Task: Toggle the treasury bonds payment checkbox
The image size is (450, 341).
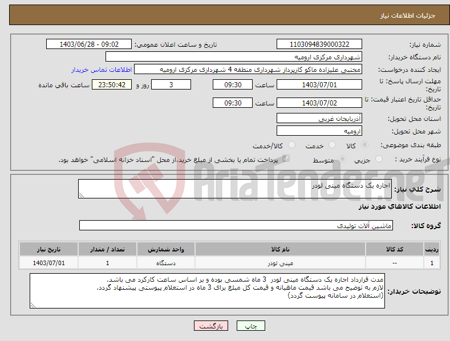Action: point(286,159)
